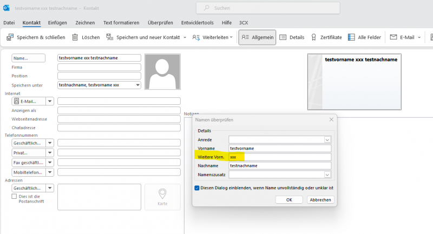Uncheck Diesen Dialog einblenden checkbox
Viewport: 433px width, 234px height.
click(x=197, y=188)
